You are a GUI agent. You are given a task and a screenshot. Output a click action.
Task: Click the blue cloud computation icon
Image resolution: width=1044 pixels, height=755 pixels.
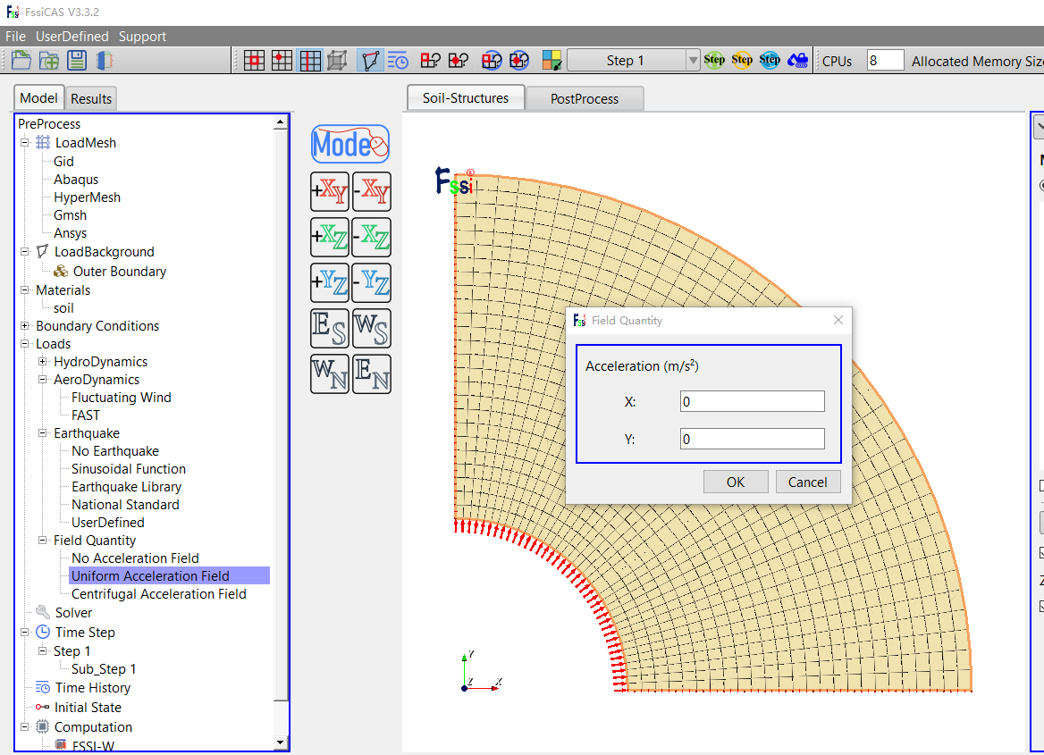pos(797,61)
